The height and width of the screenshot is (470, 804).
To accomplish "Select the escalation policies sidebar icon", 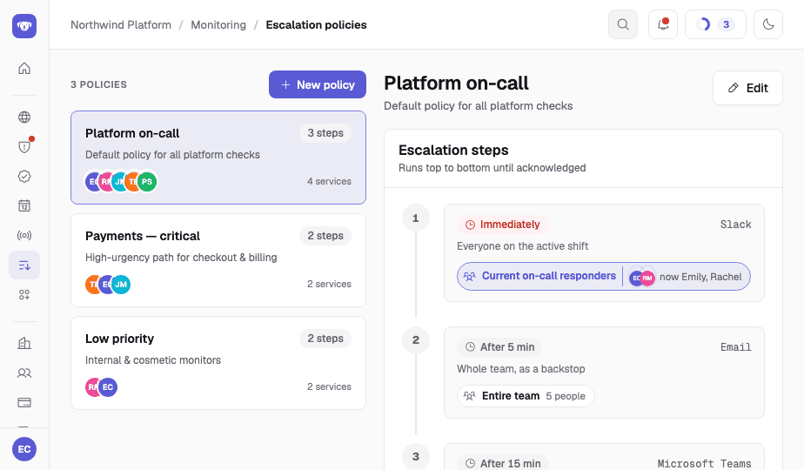I will coord(24,265).
